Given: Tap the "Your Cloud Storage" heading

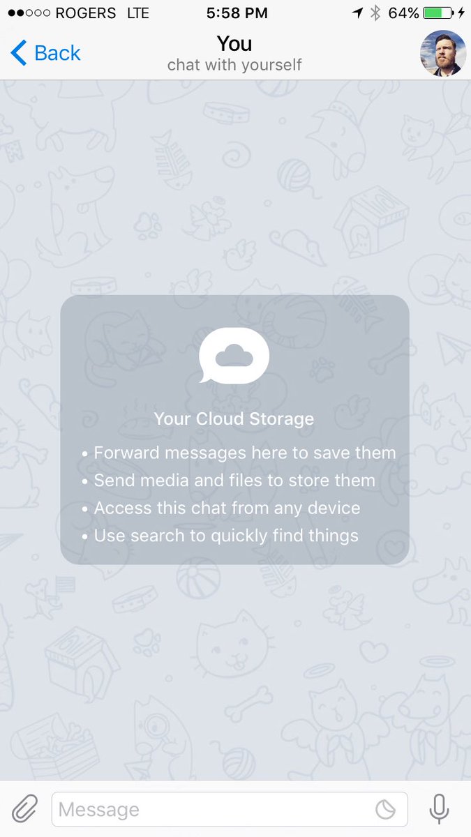Looking at the screenshot, I should click(x=234, y=418).
